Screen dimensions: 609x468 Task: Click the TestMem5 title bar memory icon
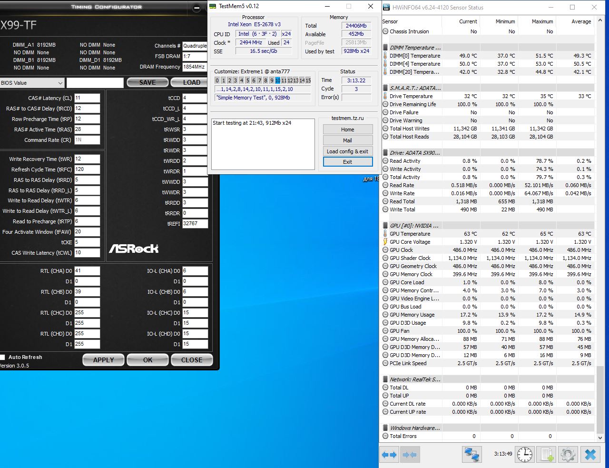pos(213,6)
